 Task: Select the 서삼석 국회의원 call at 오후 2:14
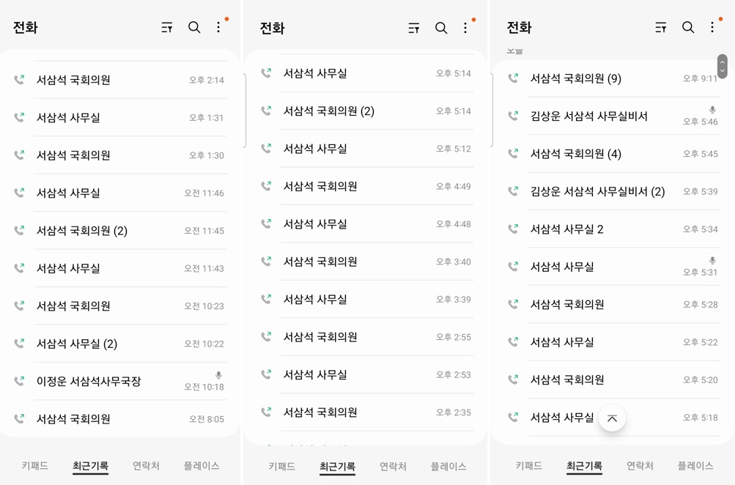pyautogui.click(x=73, y=80)
